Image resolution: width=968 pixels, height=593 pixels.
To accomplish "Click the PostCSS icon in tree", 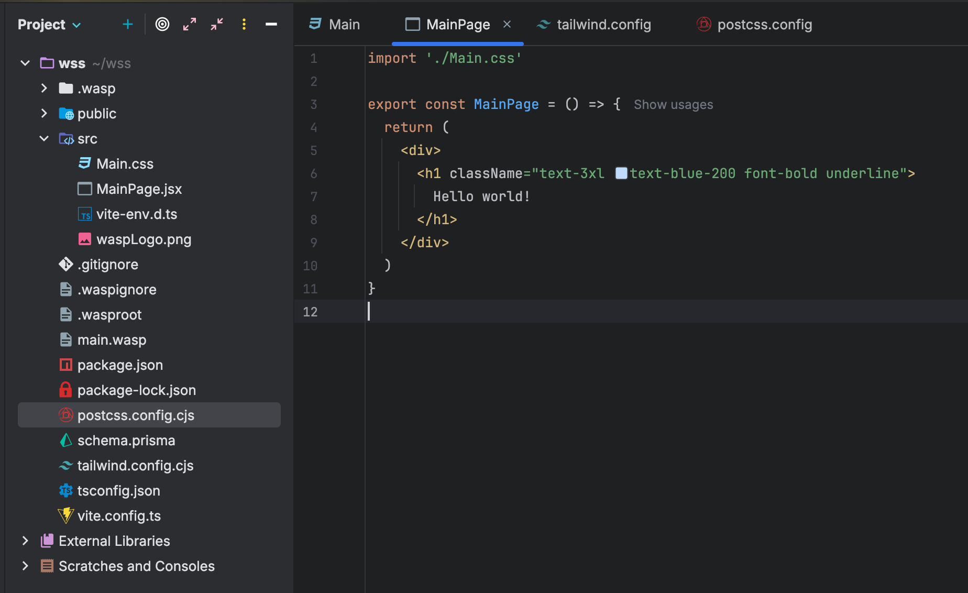I will click(66, 415).
